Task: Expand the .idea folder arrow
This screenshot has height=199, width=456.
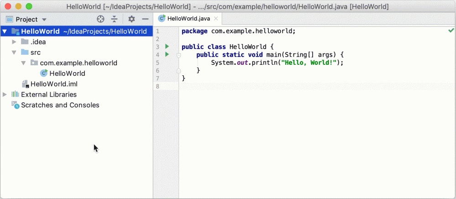Action: (x=14, y=42)
